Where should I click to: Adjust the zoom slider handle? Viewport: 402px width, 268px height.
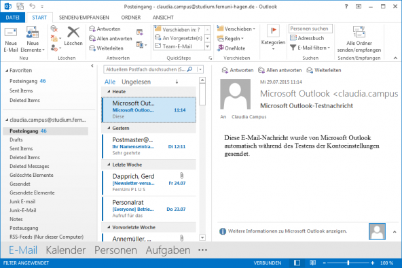pyautogui.click(x=348, y=263)
